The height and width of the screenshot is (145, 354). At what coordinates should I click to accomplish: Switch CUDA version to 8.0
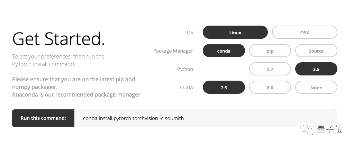(x=270, y=88)
